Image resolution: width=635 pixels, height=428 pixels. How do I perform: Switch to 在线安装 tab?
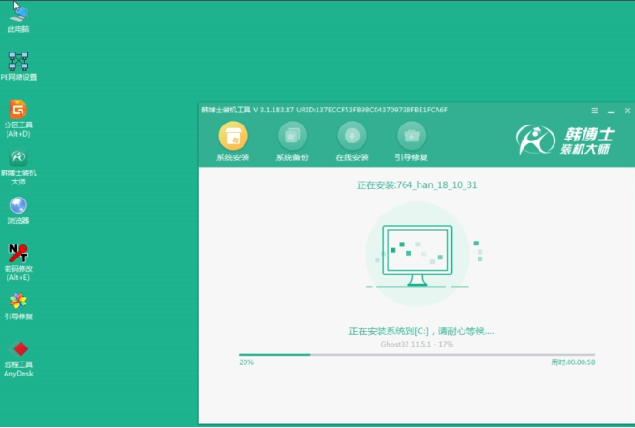pyautogui.click(x=352, y=141)
